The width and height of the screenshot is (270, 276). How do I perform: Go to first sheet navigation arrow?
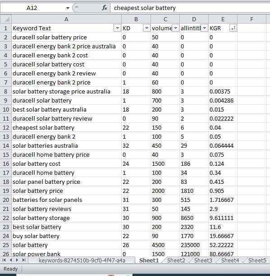coord(4,260)
